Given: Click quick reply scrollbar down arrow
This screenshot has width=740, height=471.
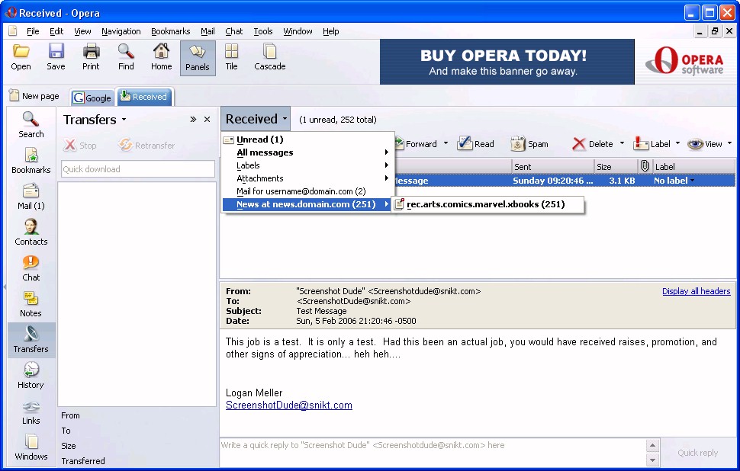Looking at the screenshot, I should point(652,460).
